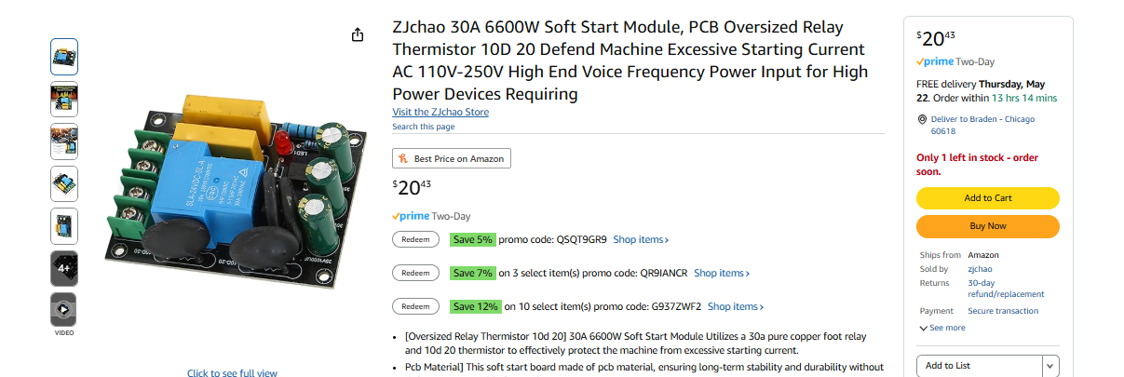Show the third product image thumbnail
Screen dimensions: 1124x377
coord(63,141)
